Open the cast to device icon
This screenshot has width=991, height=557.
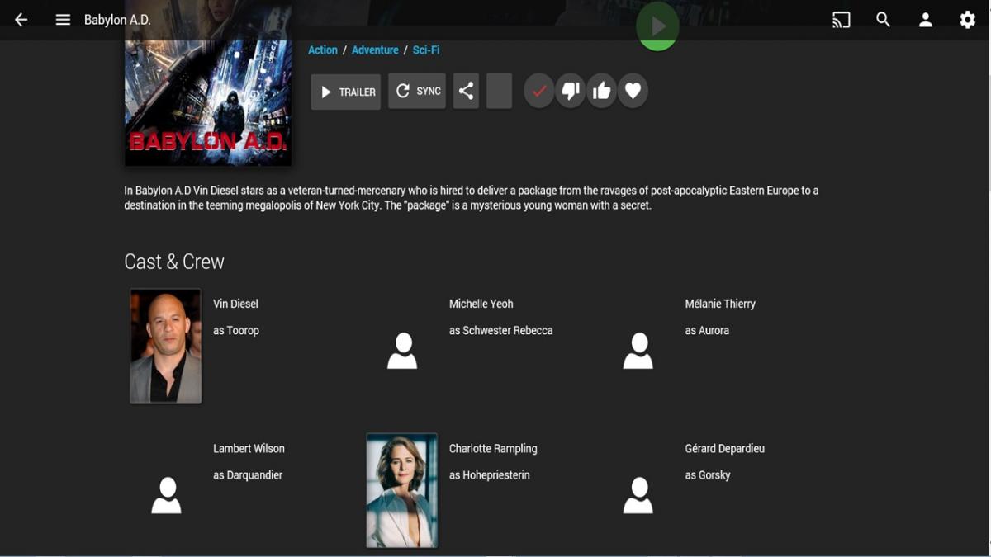(x=841, y=20)
